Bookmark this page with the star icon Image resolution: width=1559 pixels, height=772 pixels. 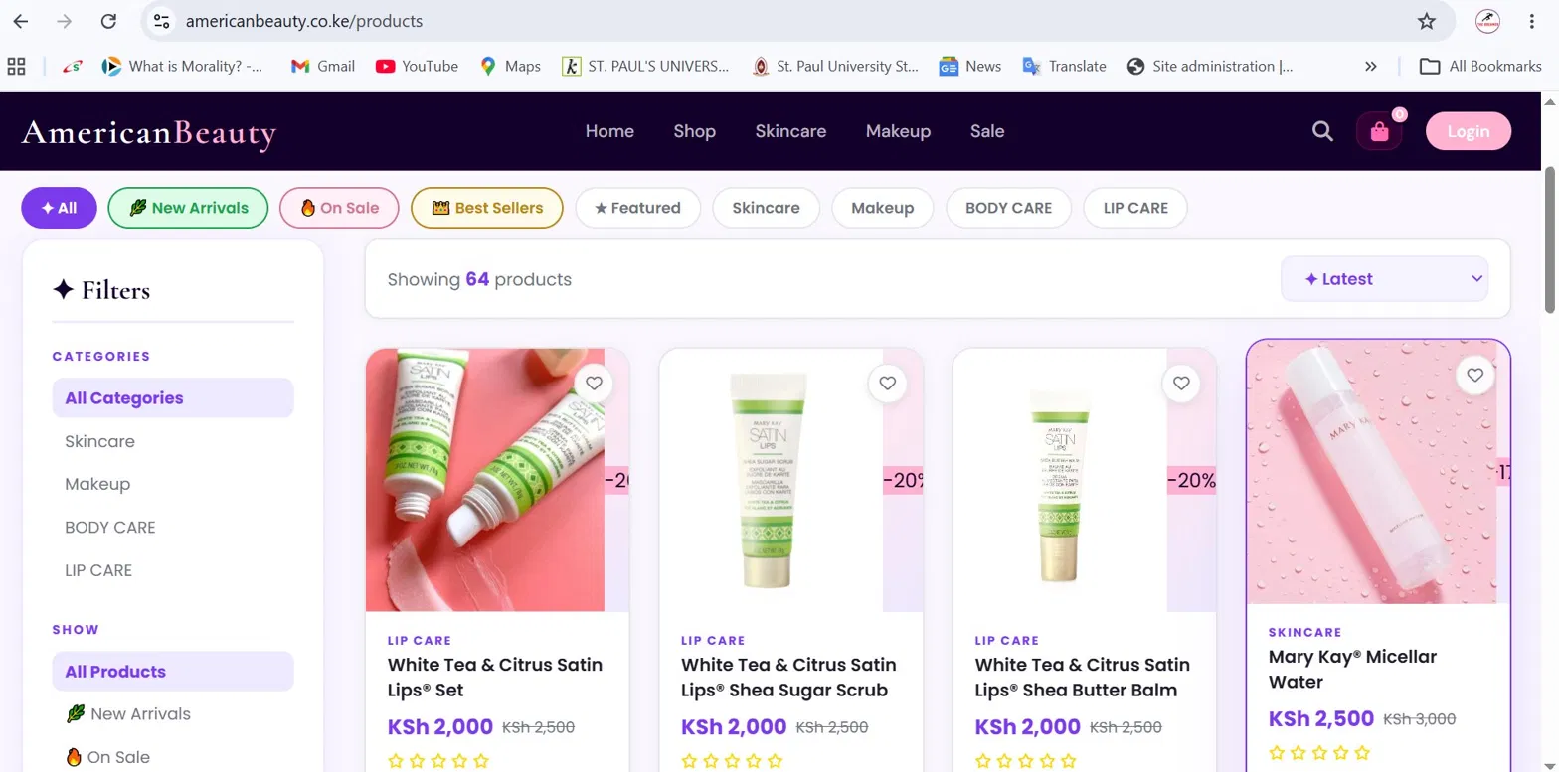point(1427,21)
